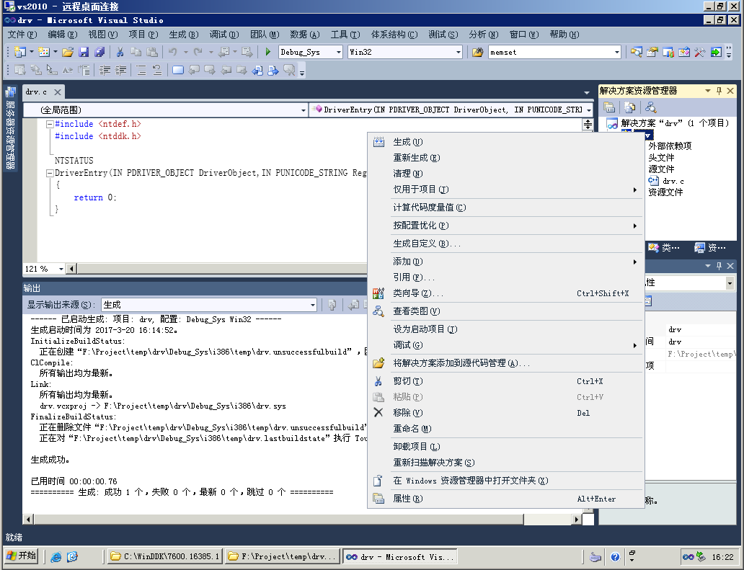Switch to the C:\WinDDK\7600.16385.1 taskbar window
744x570 pixels.
click(x=164, y=557)
